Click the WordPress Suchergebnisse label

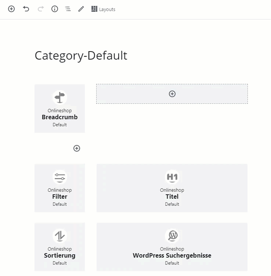point(172,256)
